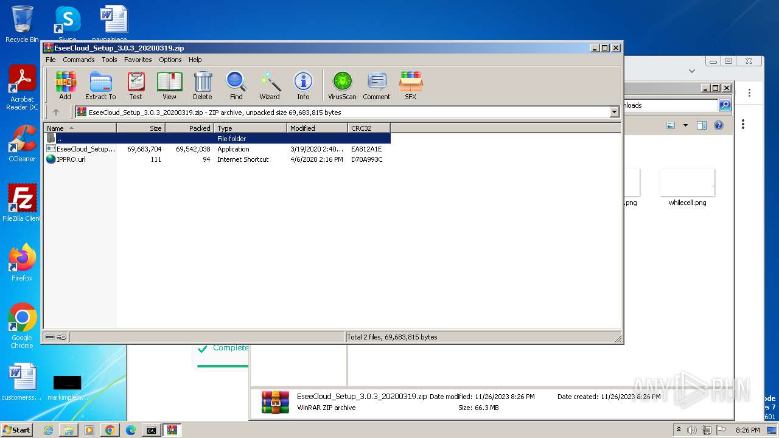Sort by Type column header
Image resolution: width=779 pixels, height=438 pixels.
250,128
